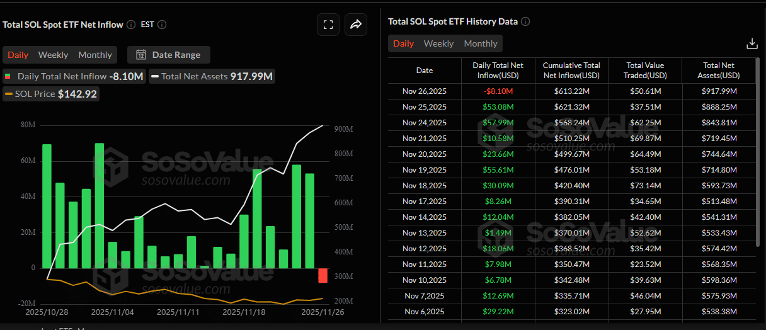Click the Nov 7,2025 date cell
766x330 pixels.
point(425,296)
